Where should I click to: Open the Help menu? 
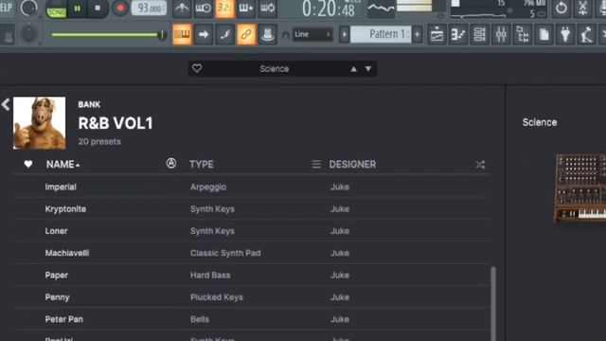click(x=6, y=8)
